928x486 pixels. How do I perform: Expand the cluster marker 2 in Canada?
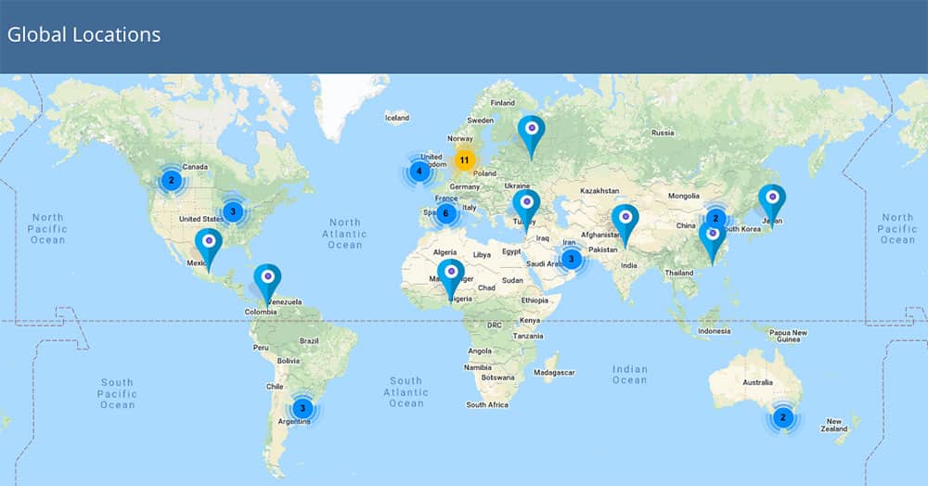[172, 180]
